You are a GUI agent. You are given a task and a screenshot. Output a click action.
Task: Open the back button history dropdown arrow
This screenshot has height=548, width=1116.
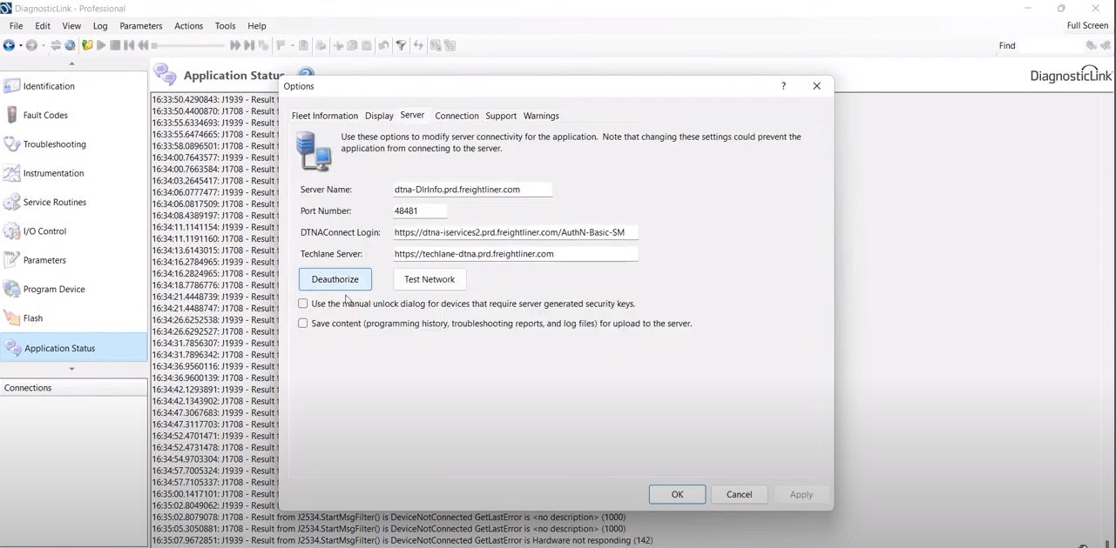coord(20,45)
